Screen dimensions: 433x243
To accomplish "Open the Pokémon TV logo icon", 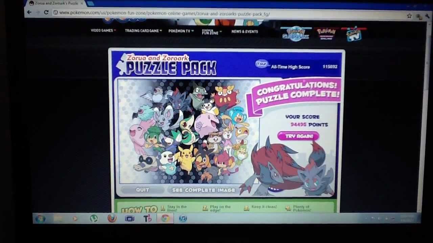I will point(354,34).
